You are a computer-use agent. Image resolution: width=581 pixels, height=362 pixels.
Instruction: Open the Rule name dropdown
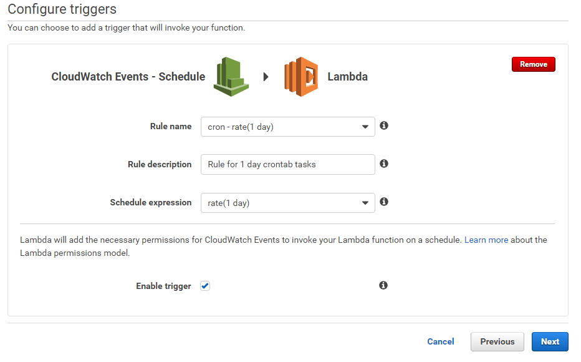click(287, 127)
